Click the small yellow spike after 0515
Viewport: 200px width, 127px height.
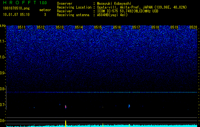point(103,125)
